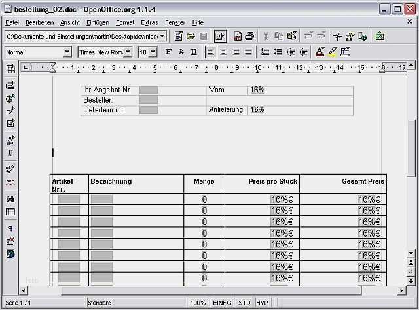Viewport: 419px width, 310px height.
Task: Open the Gallery icon
Action: click(x=380, y=36)
